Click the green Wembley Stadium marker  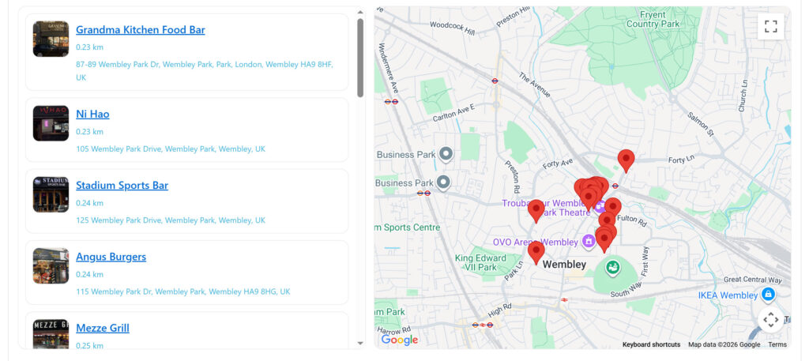point(611,269)
